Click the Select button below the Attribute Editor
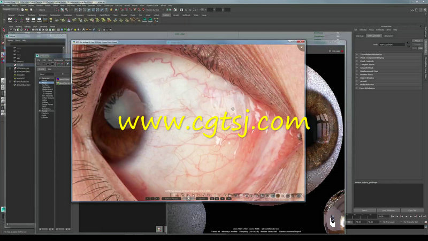428x241 pixels. tap(365, 210)
